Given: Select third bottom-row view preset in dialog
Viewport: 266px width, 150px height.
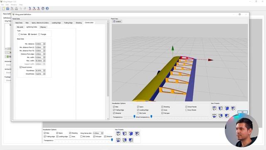Looking at the screenshot, I should pos(227,116).
